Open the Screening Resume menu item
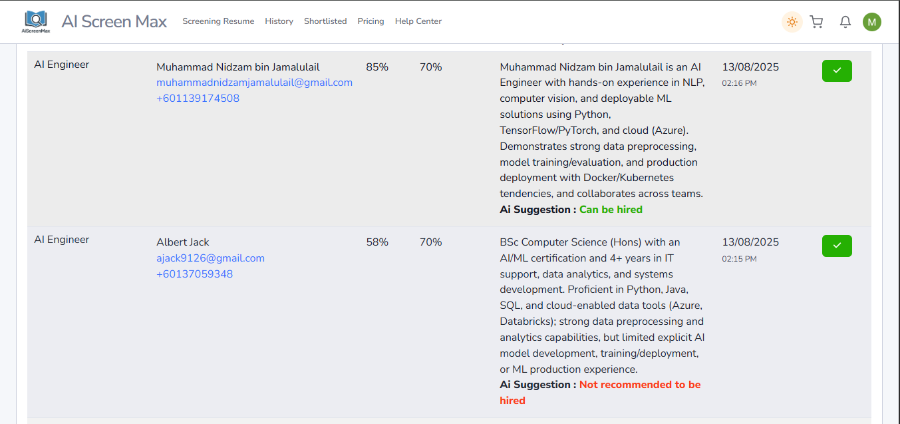Viewport: 900px width, 424px height. (x=218, y=21)
